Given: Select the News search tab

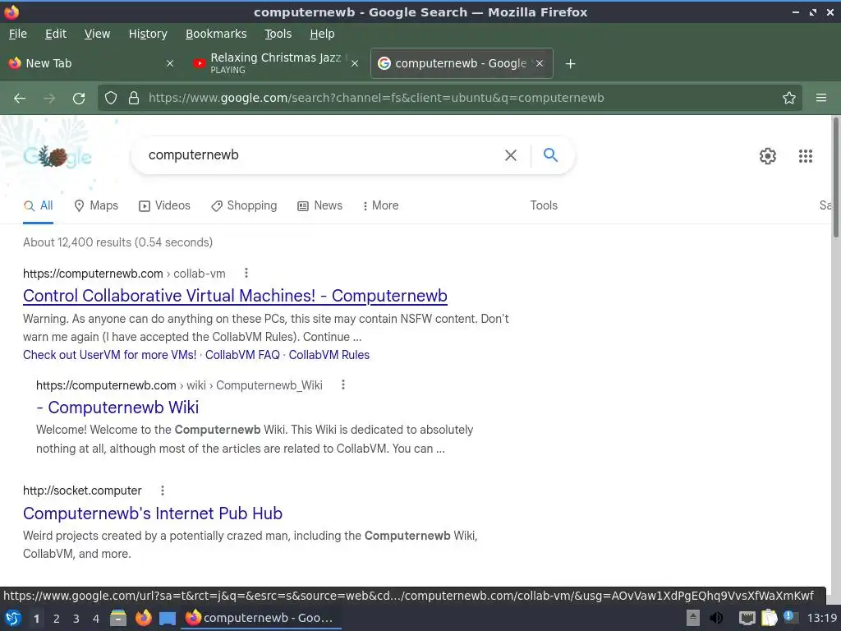Looking at the screenshot, I should pos(319,205).
